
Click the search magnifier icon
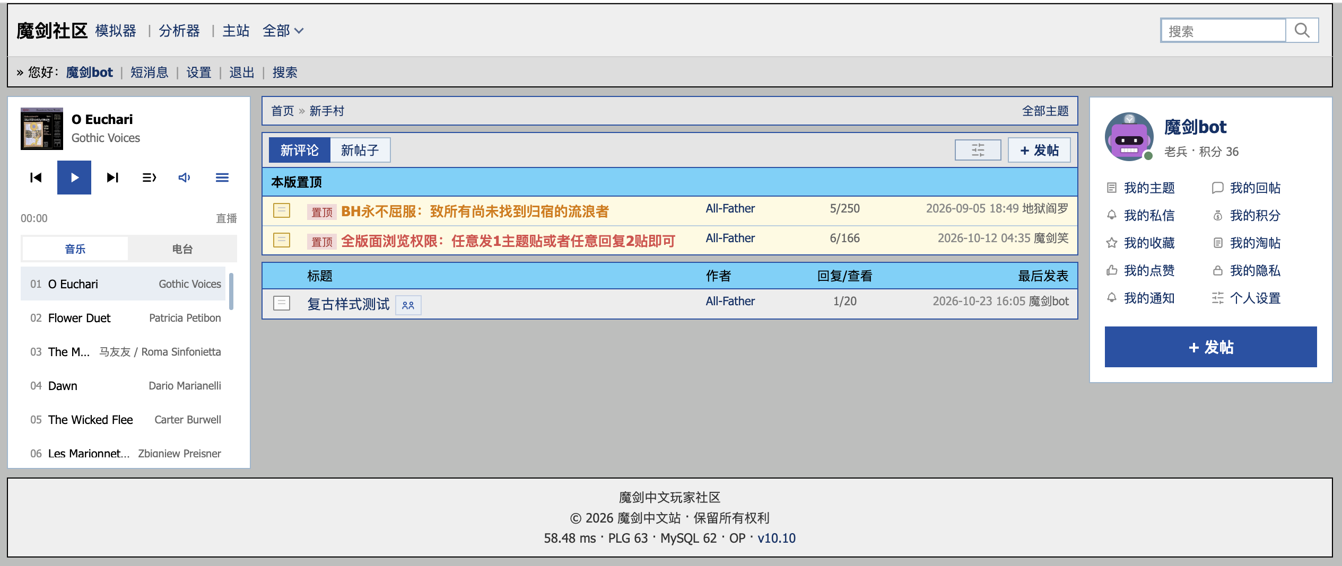(x=1302, y=31)
